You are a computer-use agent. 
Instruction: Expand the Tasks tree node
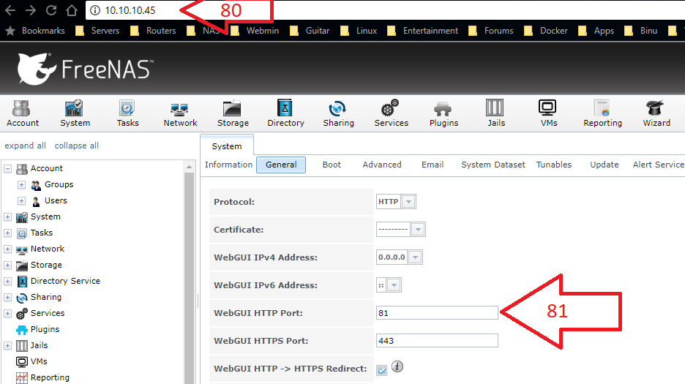coord(7,233)
